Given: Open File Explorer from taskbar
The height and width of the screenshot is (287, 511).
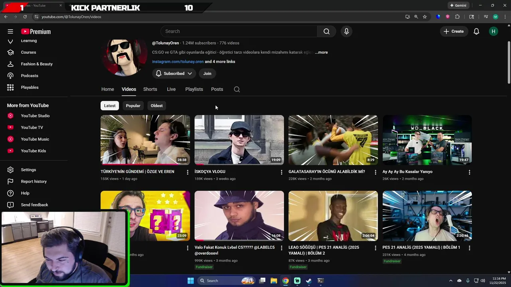Looking at the screenshot, I should (x=273, y=281).
